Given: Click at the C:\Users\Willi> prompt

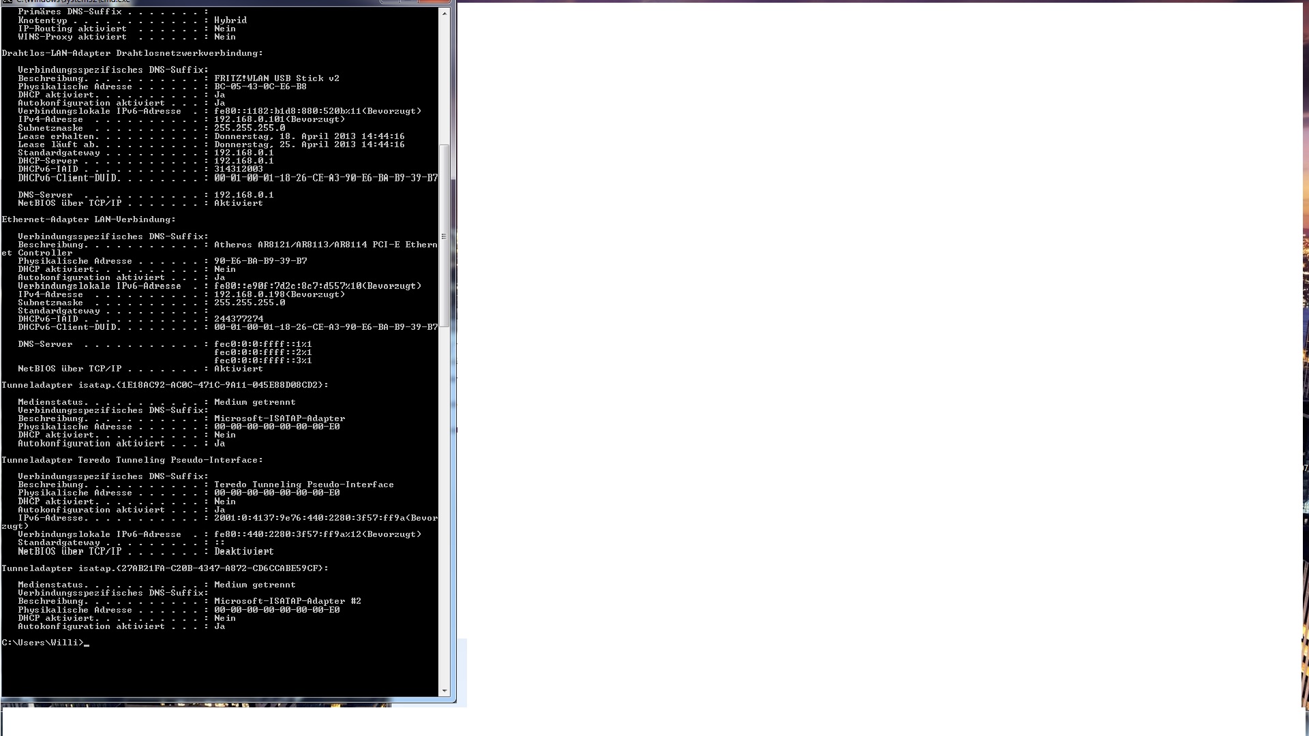Looking at the screenshot, I should [x=44, y=643].
